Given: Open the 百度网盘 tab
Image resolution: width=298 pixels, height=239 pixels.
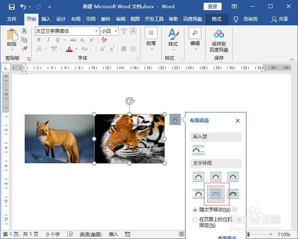Looking at the screenshot, I should [193, 19].
